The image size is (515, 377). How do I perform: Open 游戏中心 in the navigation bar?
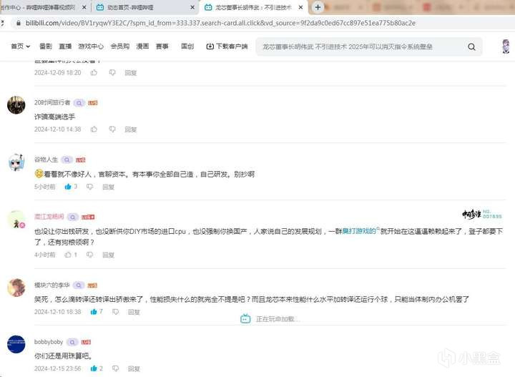[91, 46]
